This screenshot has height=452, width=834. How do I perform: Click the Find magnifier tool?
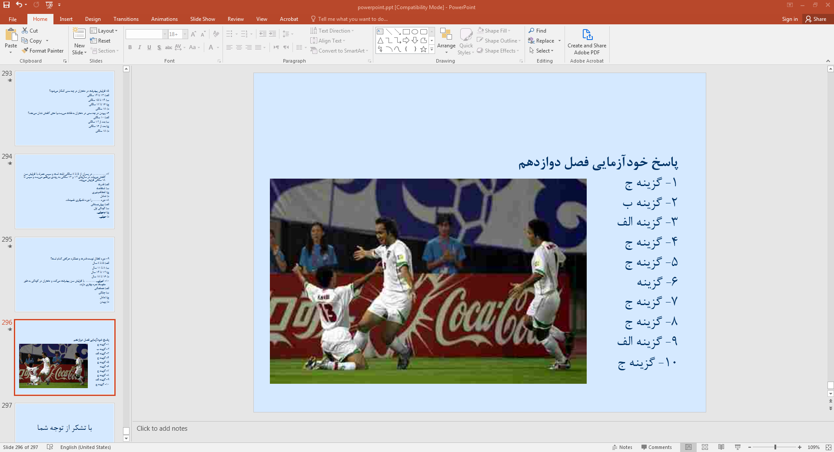point(538,30)
